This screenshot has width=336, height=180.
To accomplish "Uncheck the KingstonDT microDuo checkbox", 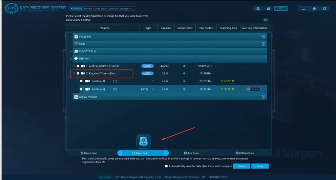I will point(78,73).
